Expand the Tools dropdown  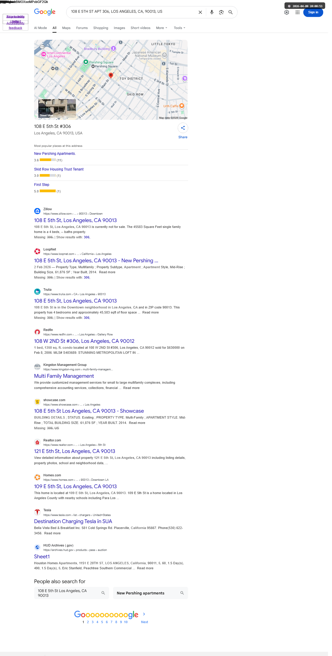point(180,28)
